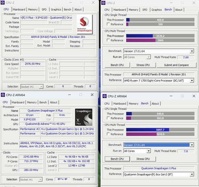Click Bench CPU button in top-right CPU-Z

tap(117, 65)
